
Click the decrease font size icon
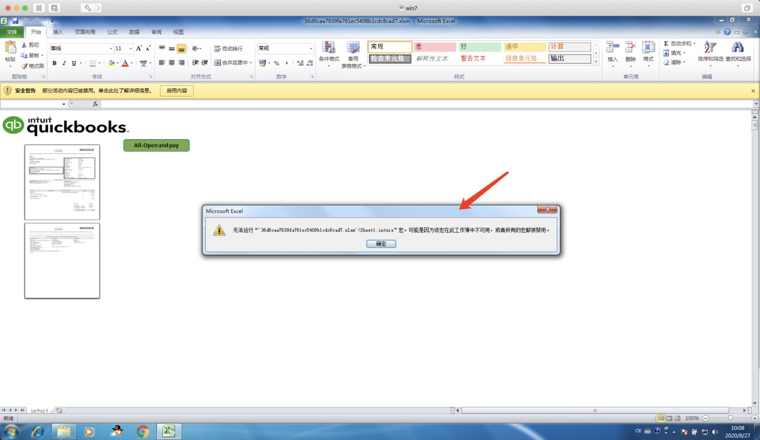[x=147, y=49]
